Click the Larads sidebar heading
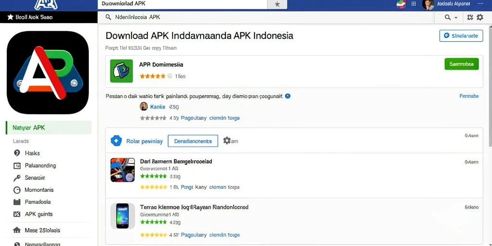This screenshot has height=246, width=492. coord(21,141)
